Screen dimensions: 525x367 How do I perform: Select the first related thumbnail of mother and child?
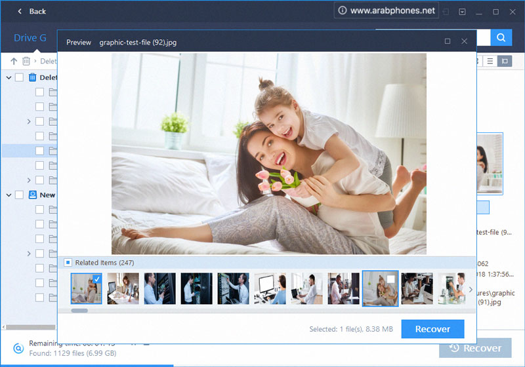click(86, 288)
